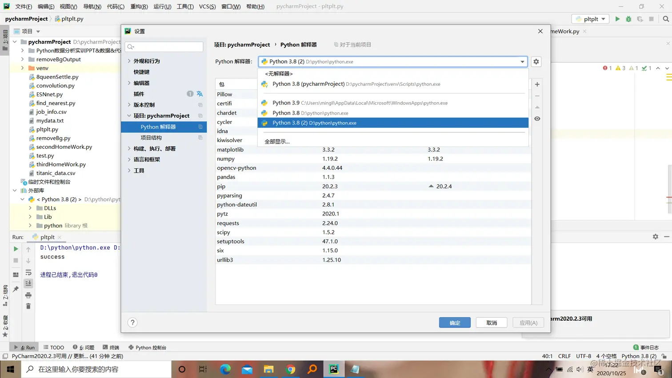
Task: Open the Python interpreter dropdown arrow
Action: click(522, 62)
